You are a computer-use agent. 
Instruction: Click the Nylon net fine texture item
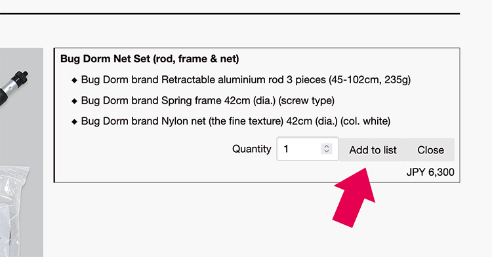pyautogui.click(x=236, y=121)
